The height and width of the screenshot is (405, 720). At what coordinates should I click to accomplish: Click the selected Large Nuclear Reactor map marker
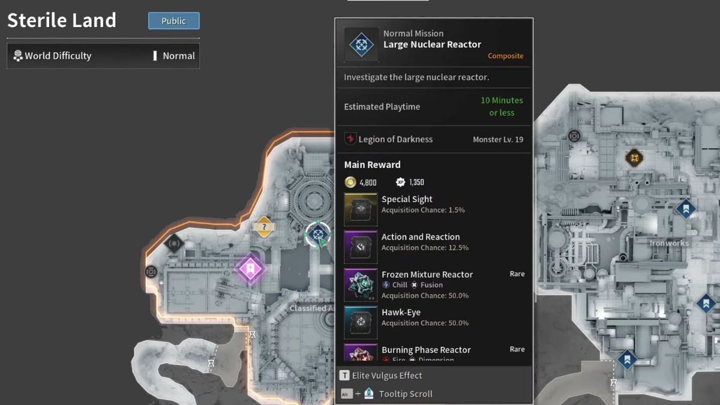coord(318,235)
